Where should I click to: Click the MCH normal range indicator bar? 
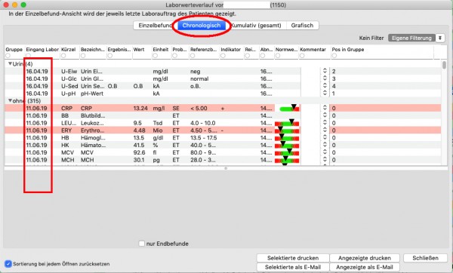coord(287,161)
